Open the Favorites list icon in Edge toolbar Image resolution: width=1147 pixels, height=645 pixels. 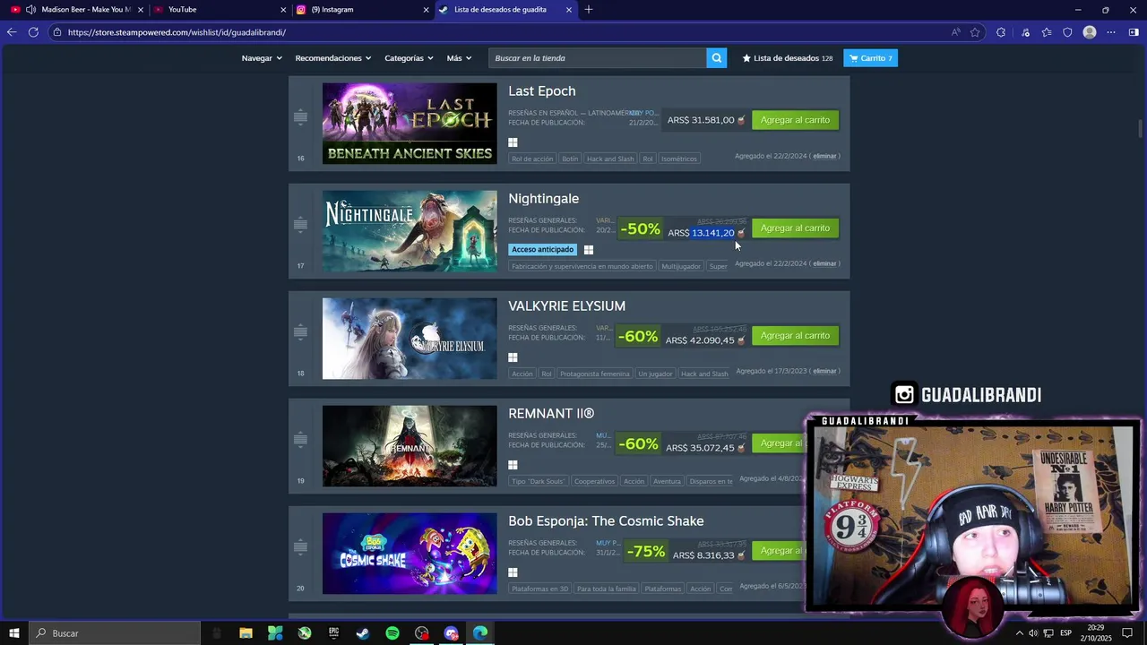[x=1047, y=32]
